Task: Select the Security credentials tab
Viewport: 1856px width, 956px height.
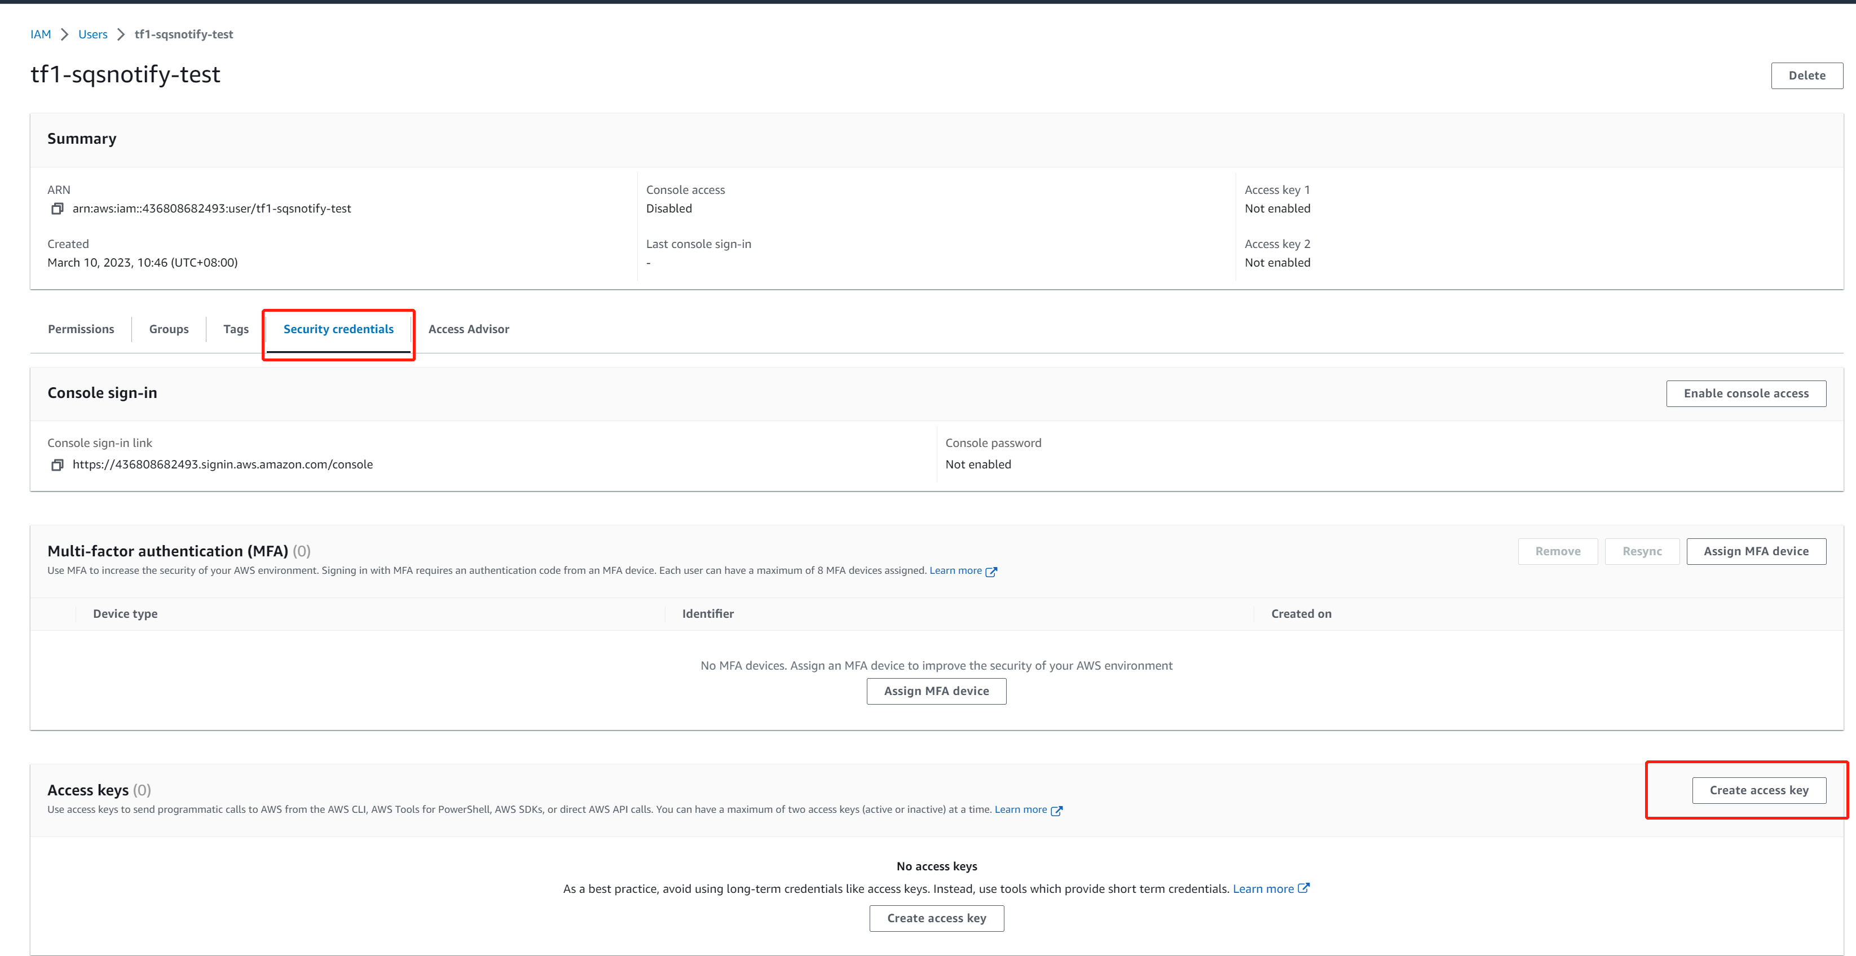Action: click(338, 329)
